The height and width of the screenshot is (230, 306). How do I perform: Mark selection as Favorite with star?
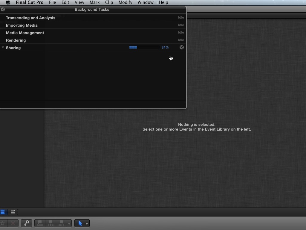pyautogui.click(x=2, y=223)
